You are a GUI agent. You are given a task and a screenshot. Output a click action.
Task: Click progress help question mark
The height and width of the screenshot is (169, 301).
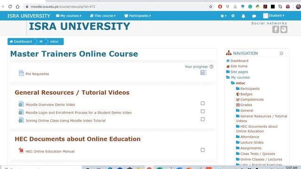(211, 67)
